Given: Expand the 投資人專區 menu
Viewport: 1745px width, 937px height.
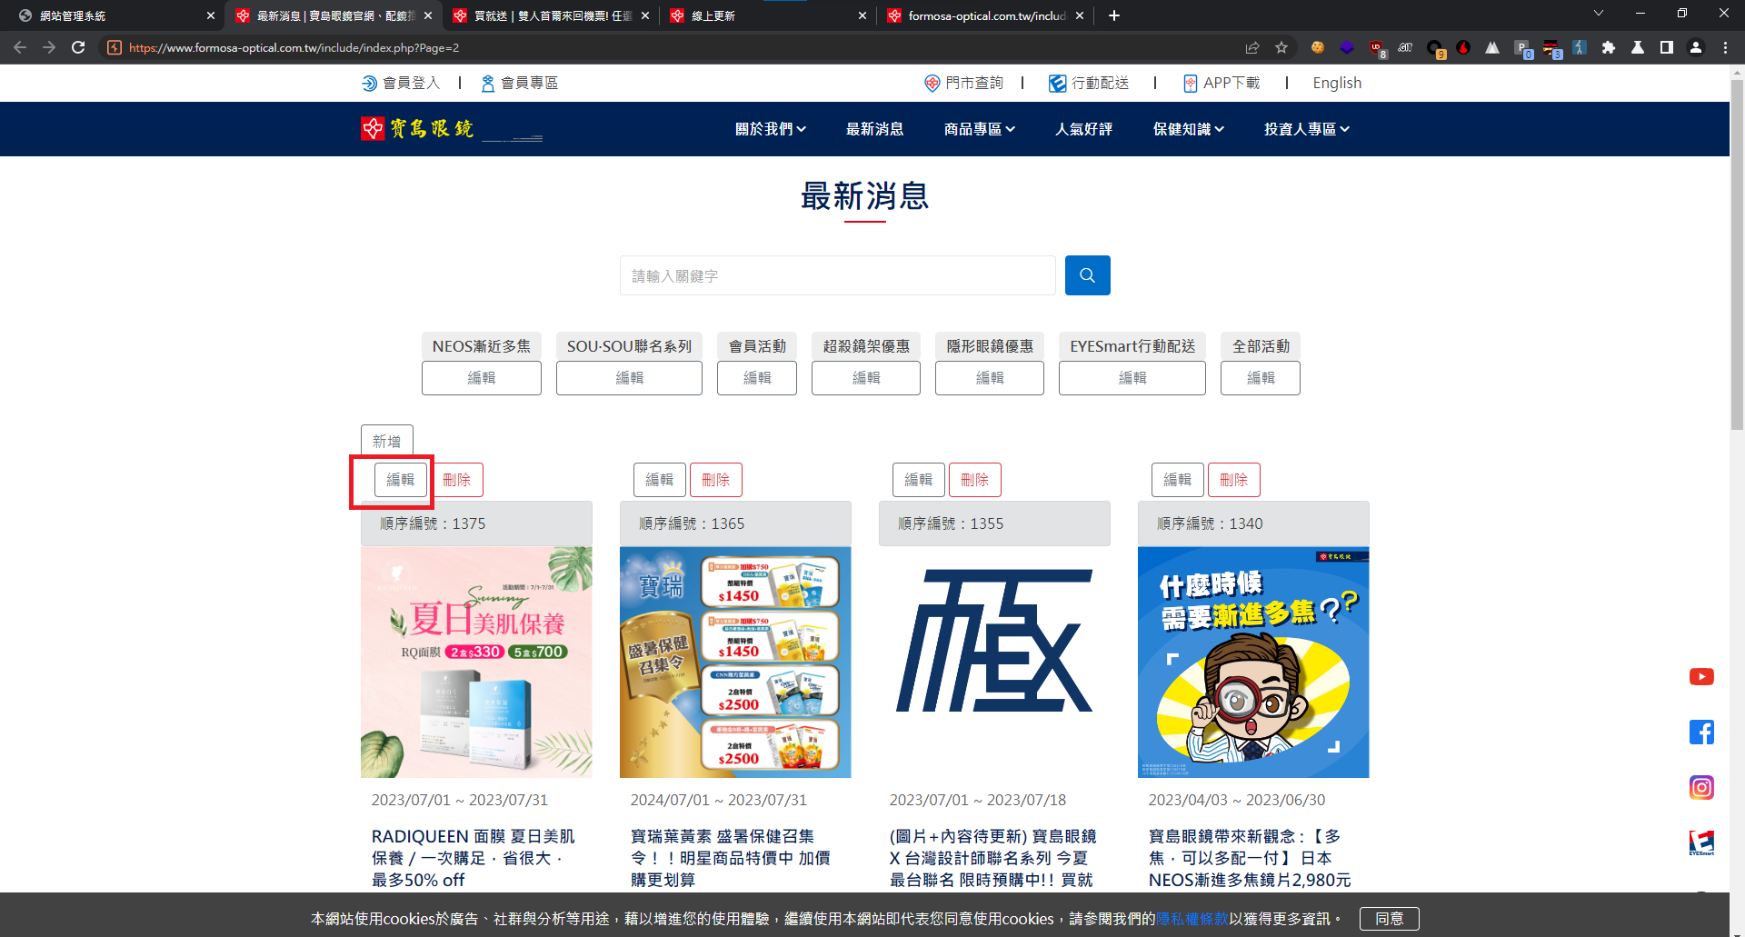Looking at the screenshot, I should (x=1307, y=129).
